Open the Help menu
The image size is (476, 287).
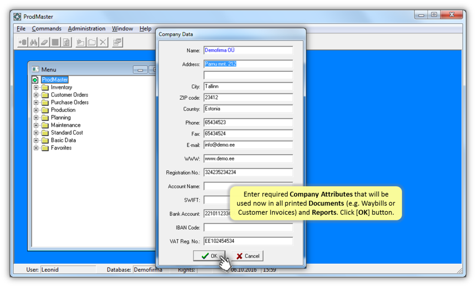pos(145,29)
